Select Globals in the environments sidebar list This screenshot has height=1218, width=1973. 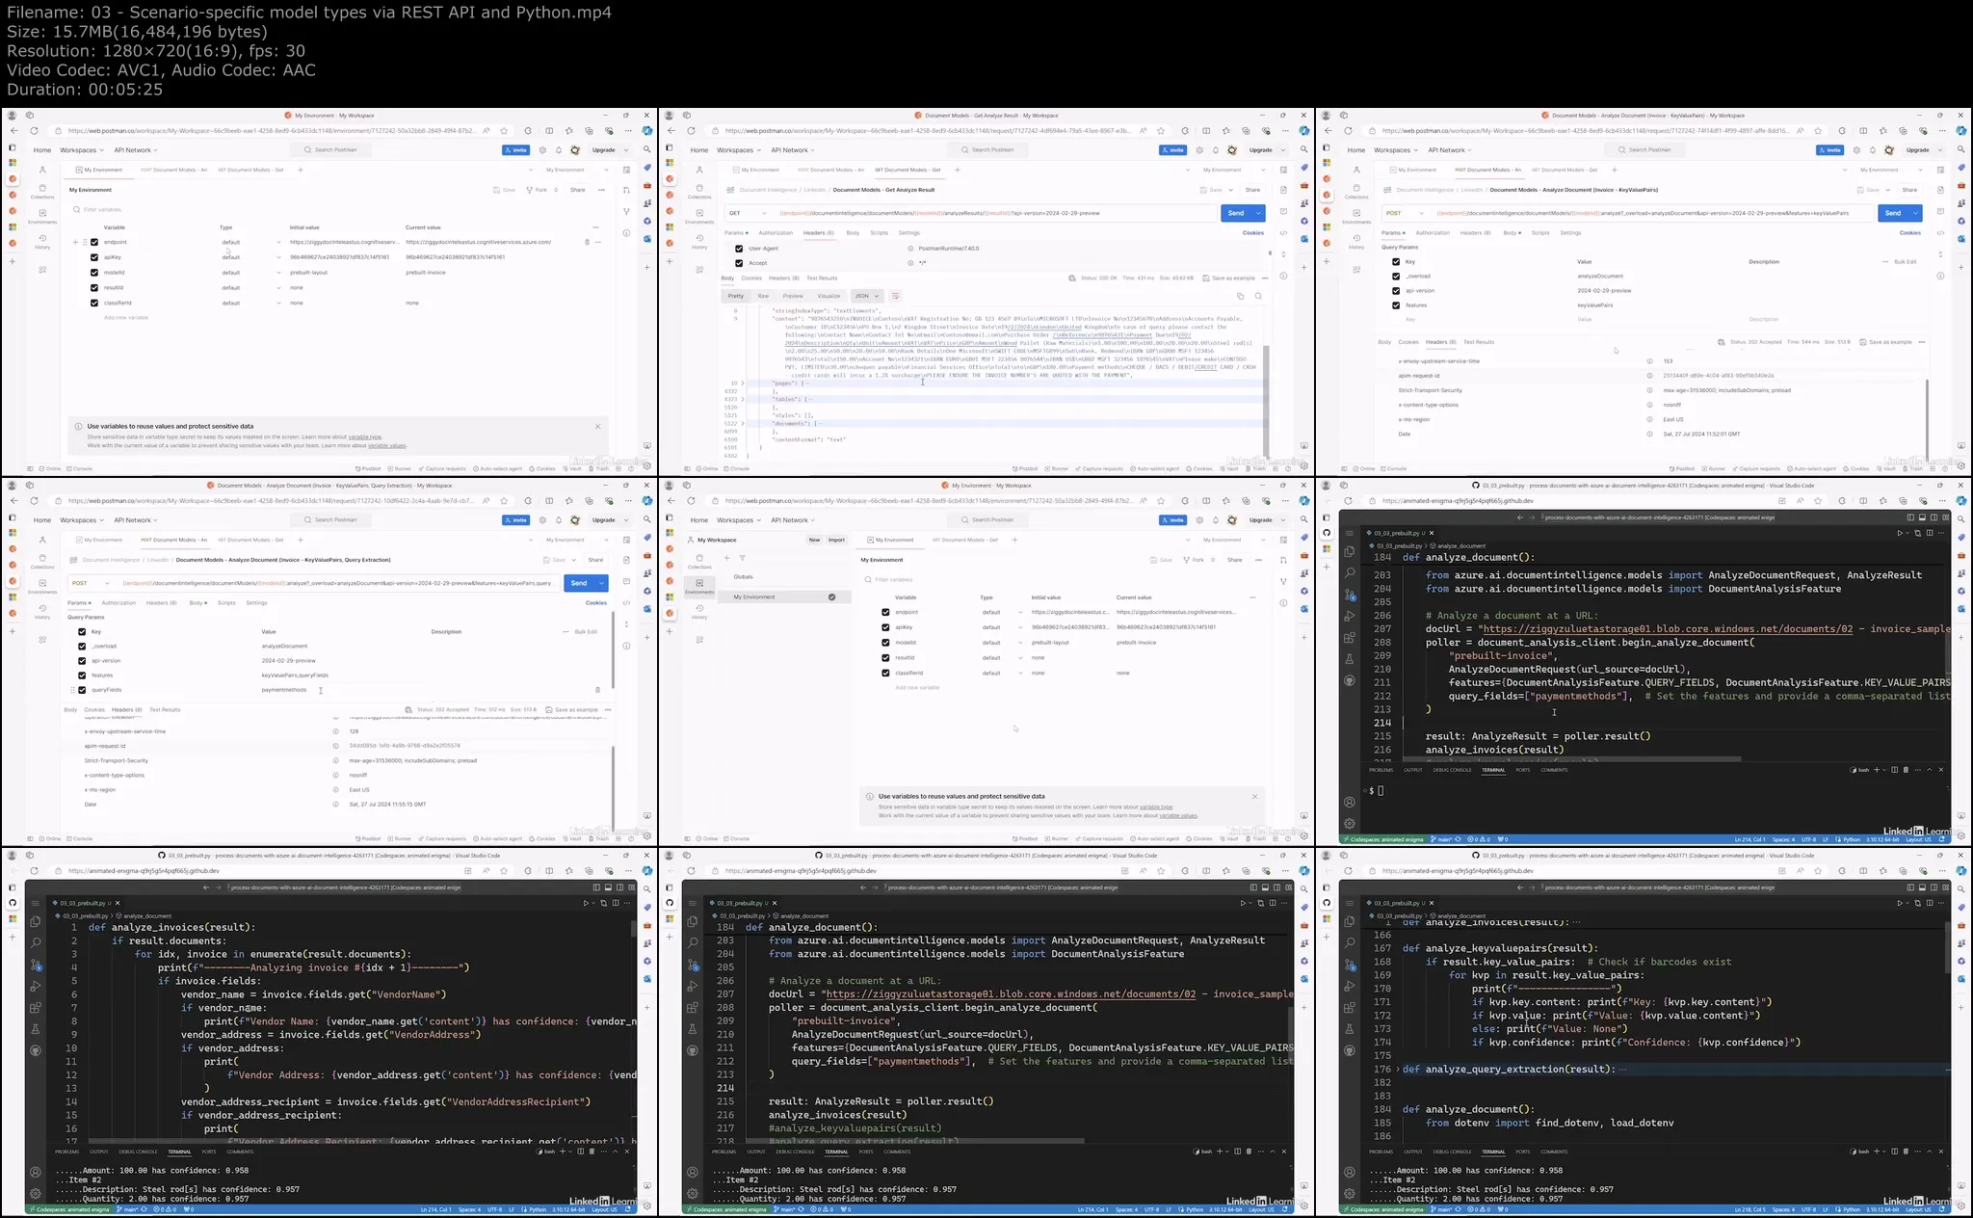point(744,576)
